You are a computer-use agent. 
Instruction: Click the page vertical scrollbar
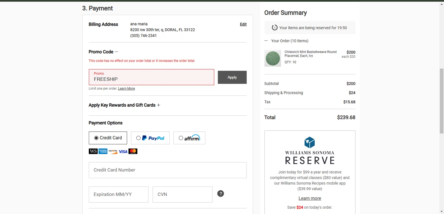pos(442,101)
